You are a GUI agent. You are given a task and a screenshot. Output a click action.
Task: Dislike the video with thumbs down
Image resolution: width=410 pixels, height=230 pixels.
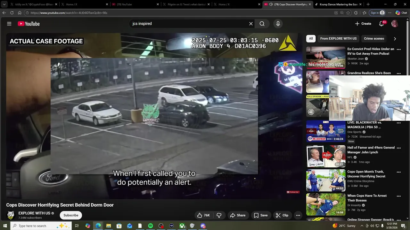click(x=219, y=215)
